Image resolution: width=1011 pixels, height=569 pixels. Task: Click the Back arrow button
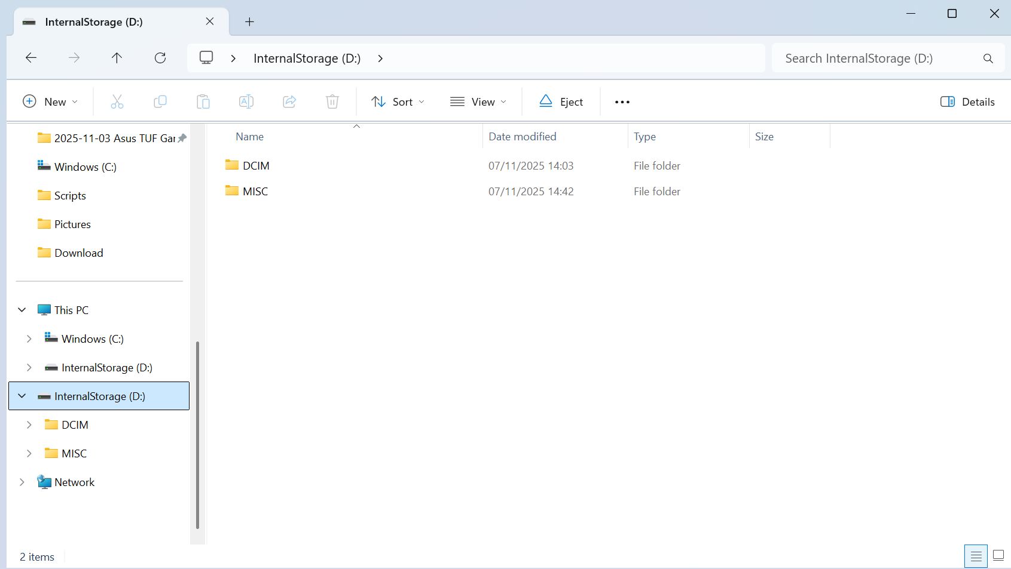tap(31, 58)
